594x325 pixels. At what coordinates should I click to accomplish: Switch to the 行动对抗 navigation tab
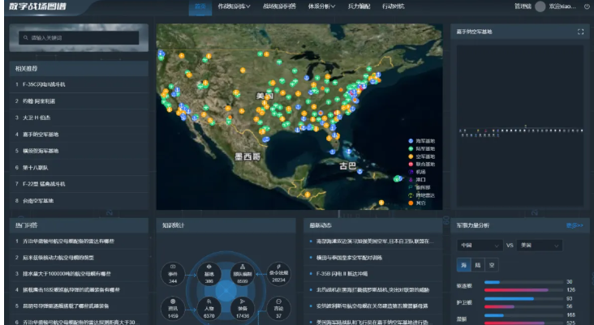tap(394, 6)
